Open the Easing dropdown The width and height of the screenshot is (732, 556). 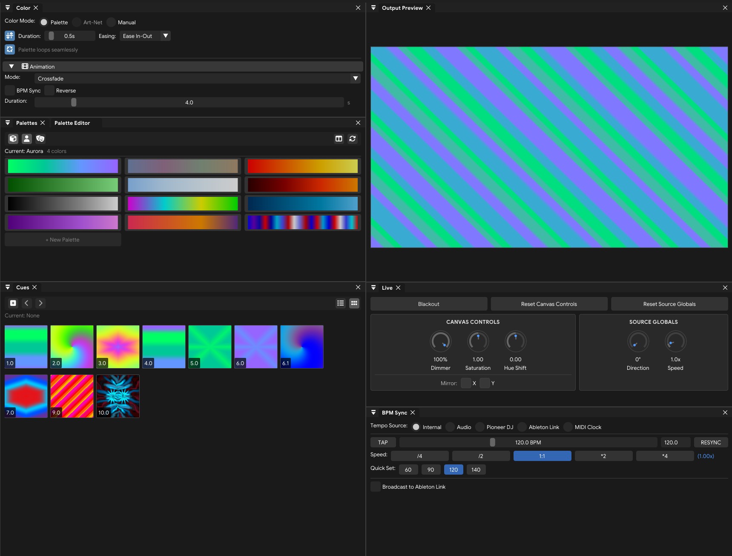pyautogui.click(x=145, y=36)
